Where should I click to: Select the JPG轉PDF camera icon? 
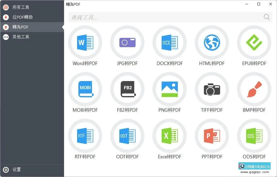coord(127,43)
